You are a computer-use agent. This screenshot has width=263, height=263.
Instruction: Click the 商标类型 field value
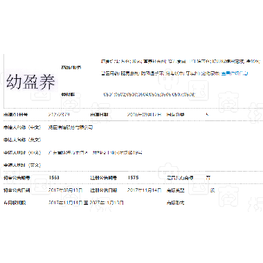coord(212,190)
